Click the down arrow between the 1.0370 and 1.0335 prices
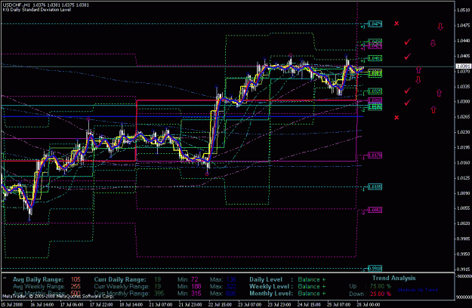The height and width of the screenshot is (308, 472). click(418, 80)
